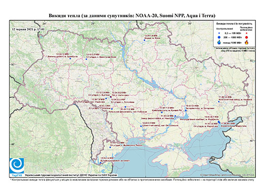264x187 pixels.
Task: Click the OpenStreetMap contributors attribution
Action: point(227,175)
